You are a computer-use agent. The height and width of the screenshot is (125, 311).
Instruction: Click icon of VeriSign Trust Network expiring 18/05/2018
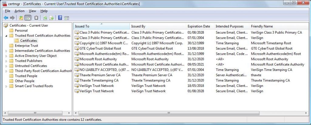pyautogui.click(x=77, y=86)
